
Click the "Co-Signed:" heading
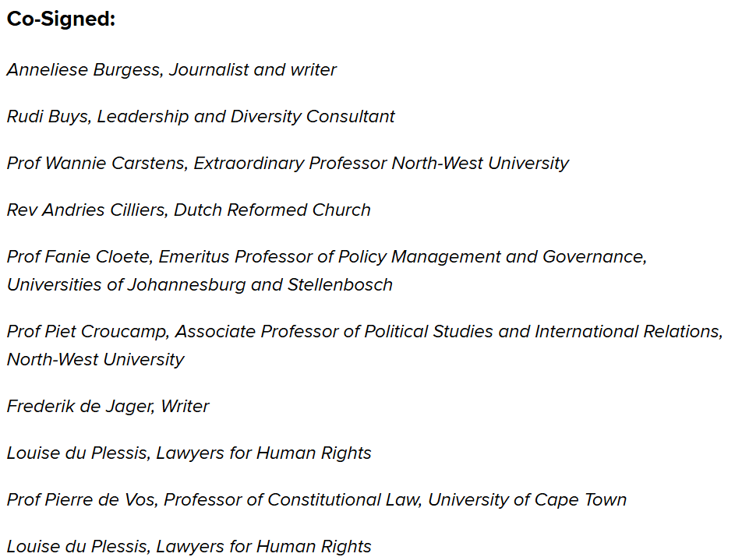[61, 19]
